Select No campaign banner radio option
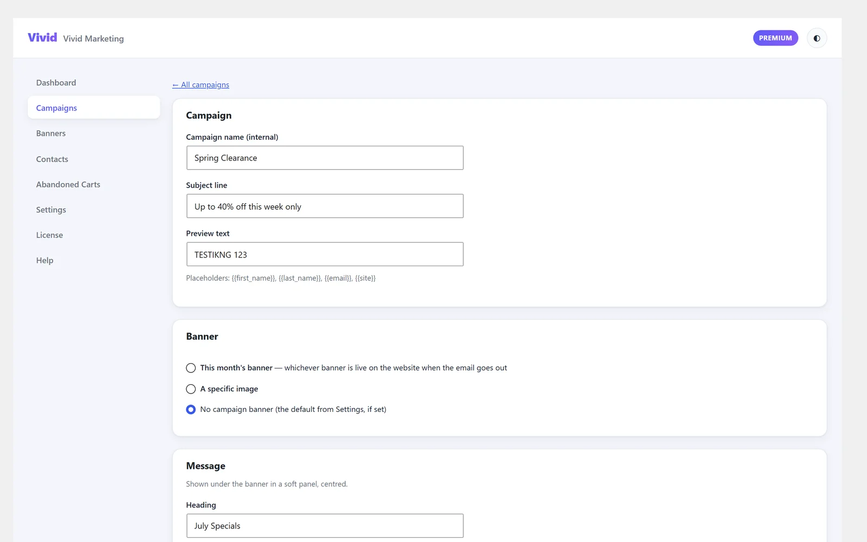This screenshot has width=867, height=542. 191,410
